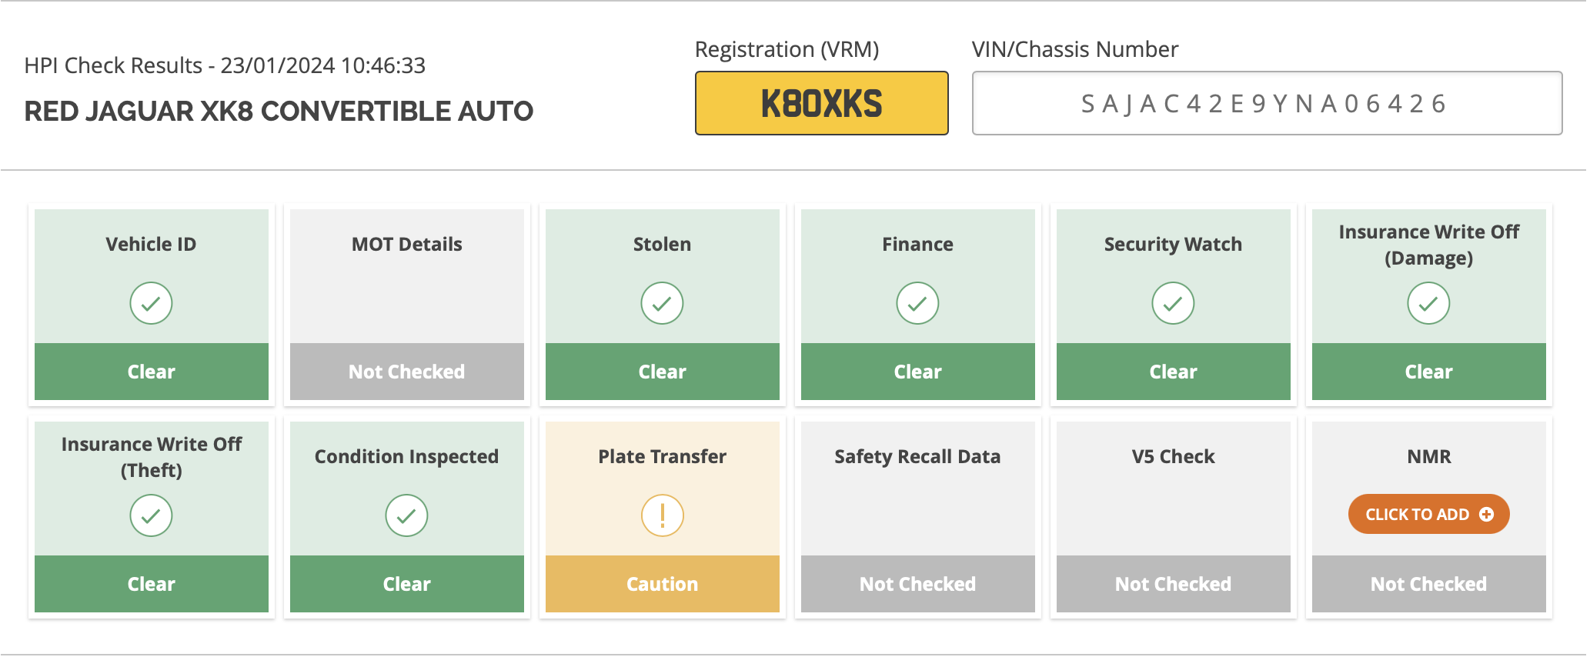Select the VIN/Chassis Number field
The height and width of the screenshot is (657, 1590).
pos(1267,103)
